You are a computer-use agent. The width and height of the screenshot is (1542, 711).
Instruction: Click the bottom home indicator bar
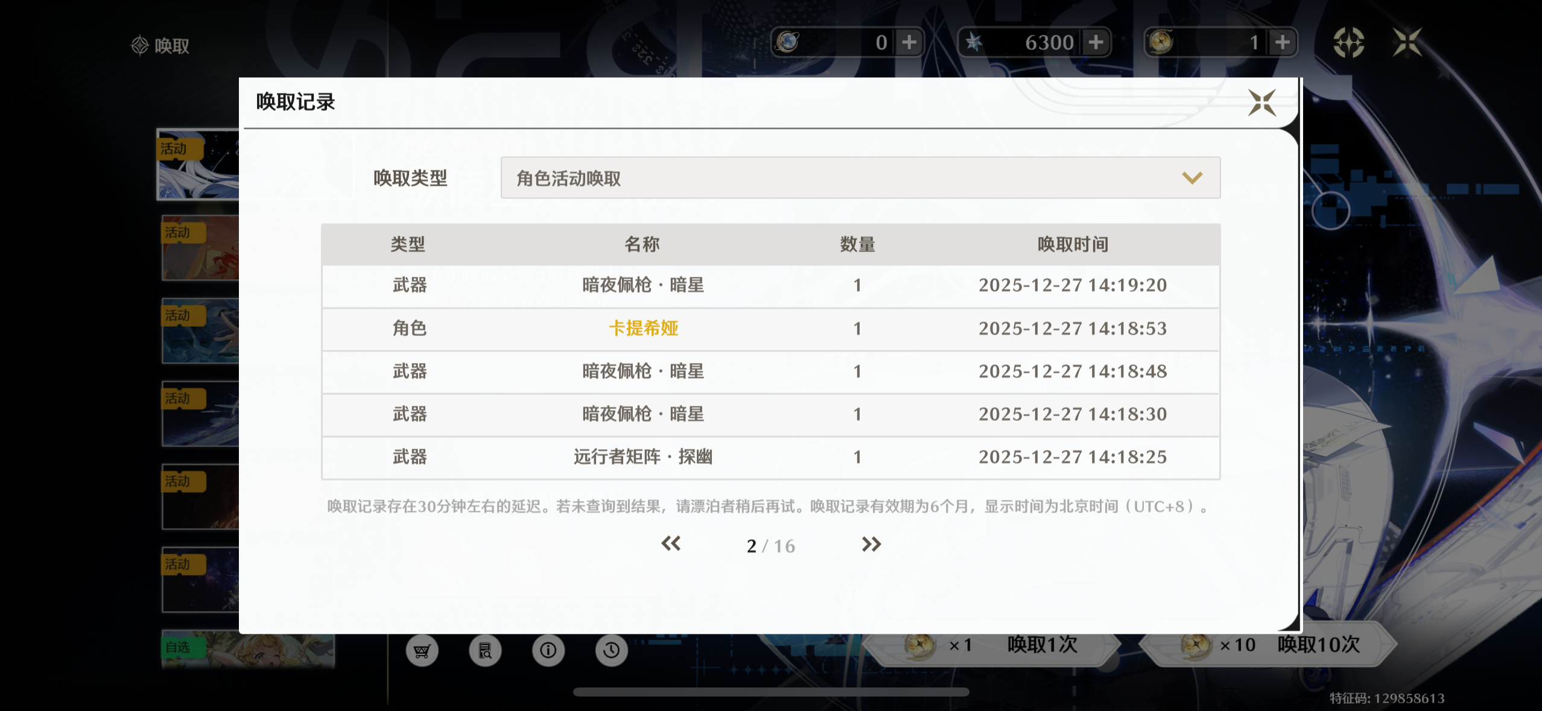tap(770, 692)
